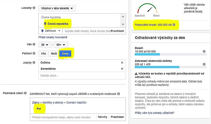This screenshot has height=124, width=211.
Task: Remove Slovenština language with the X
Action: click(122, 69)
